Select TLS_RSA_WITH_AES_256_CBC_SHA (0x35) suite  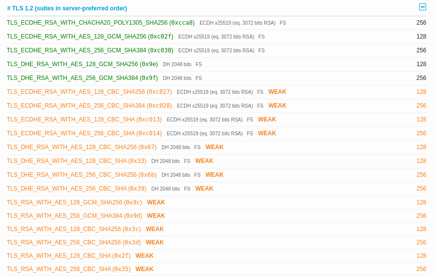68,269
